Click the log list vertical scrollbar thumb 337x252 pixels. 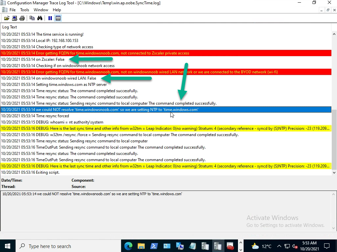tap(334, 140)
